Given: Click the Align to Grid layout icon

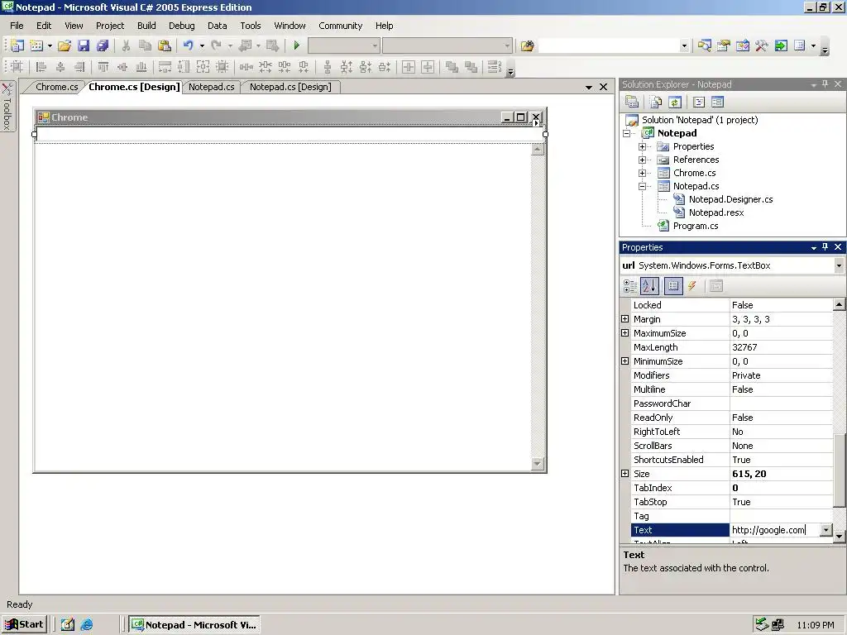Looking at the screenshot, I should click(17, 67).
